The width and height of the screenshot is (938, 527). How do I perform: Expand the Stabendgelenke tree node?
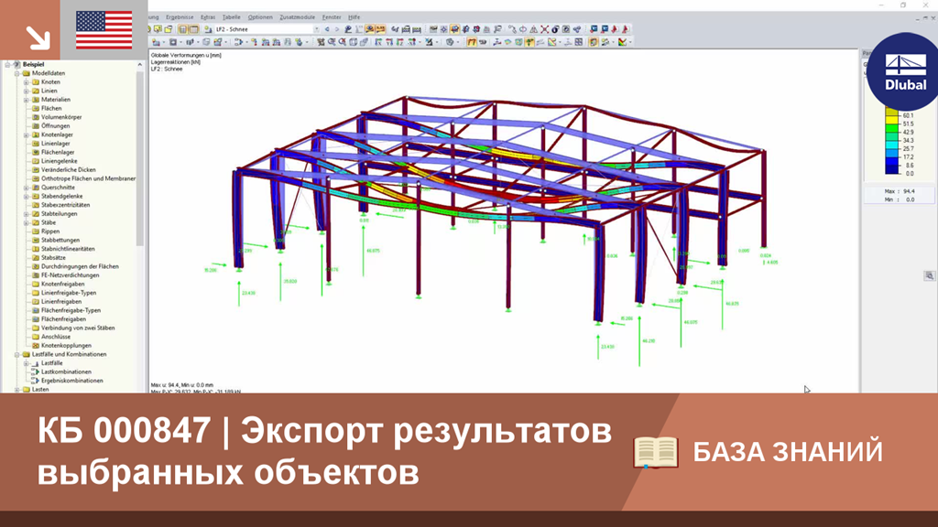(x=27, y=196)
